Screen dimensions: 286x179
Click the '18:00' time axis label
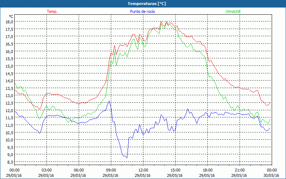[208, 170]
